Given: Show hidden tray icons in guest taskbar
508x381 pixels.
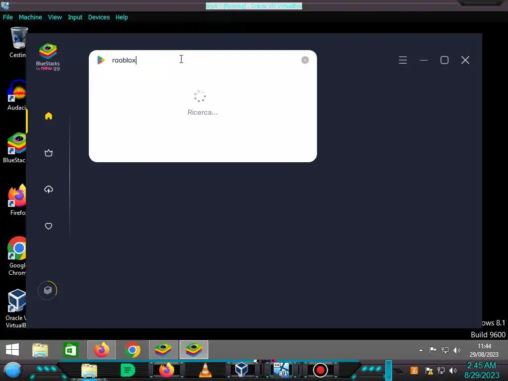Looking at the screenshot, I should (421, 350).
